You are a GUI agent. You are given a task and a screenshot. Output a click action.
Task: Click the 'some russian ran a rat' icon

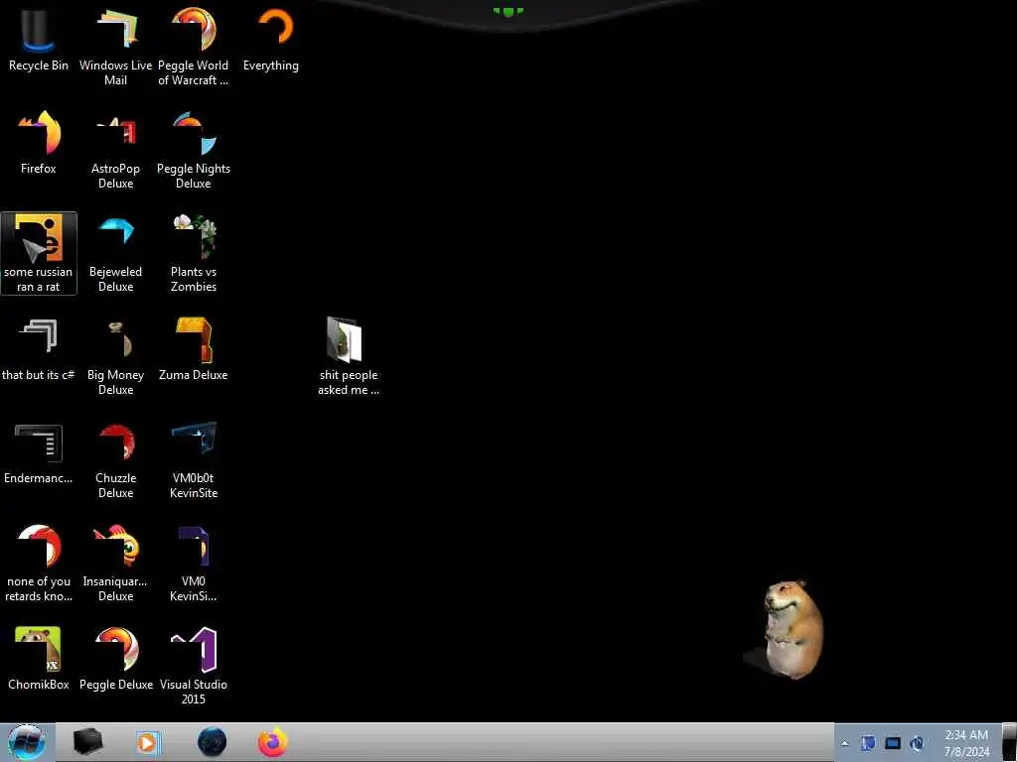[x=39, y=253]
